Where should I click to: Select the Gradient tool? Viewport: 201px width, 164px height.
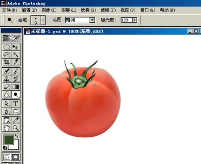click(16, 87)
